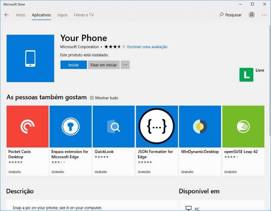Click the Microsoft Corporation publisher name
Image resolution: width=271 pixels, height=211 pixels.
click(x=79, y=47)
